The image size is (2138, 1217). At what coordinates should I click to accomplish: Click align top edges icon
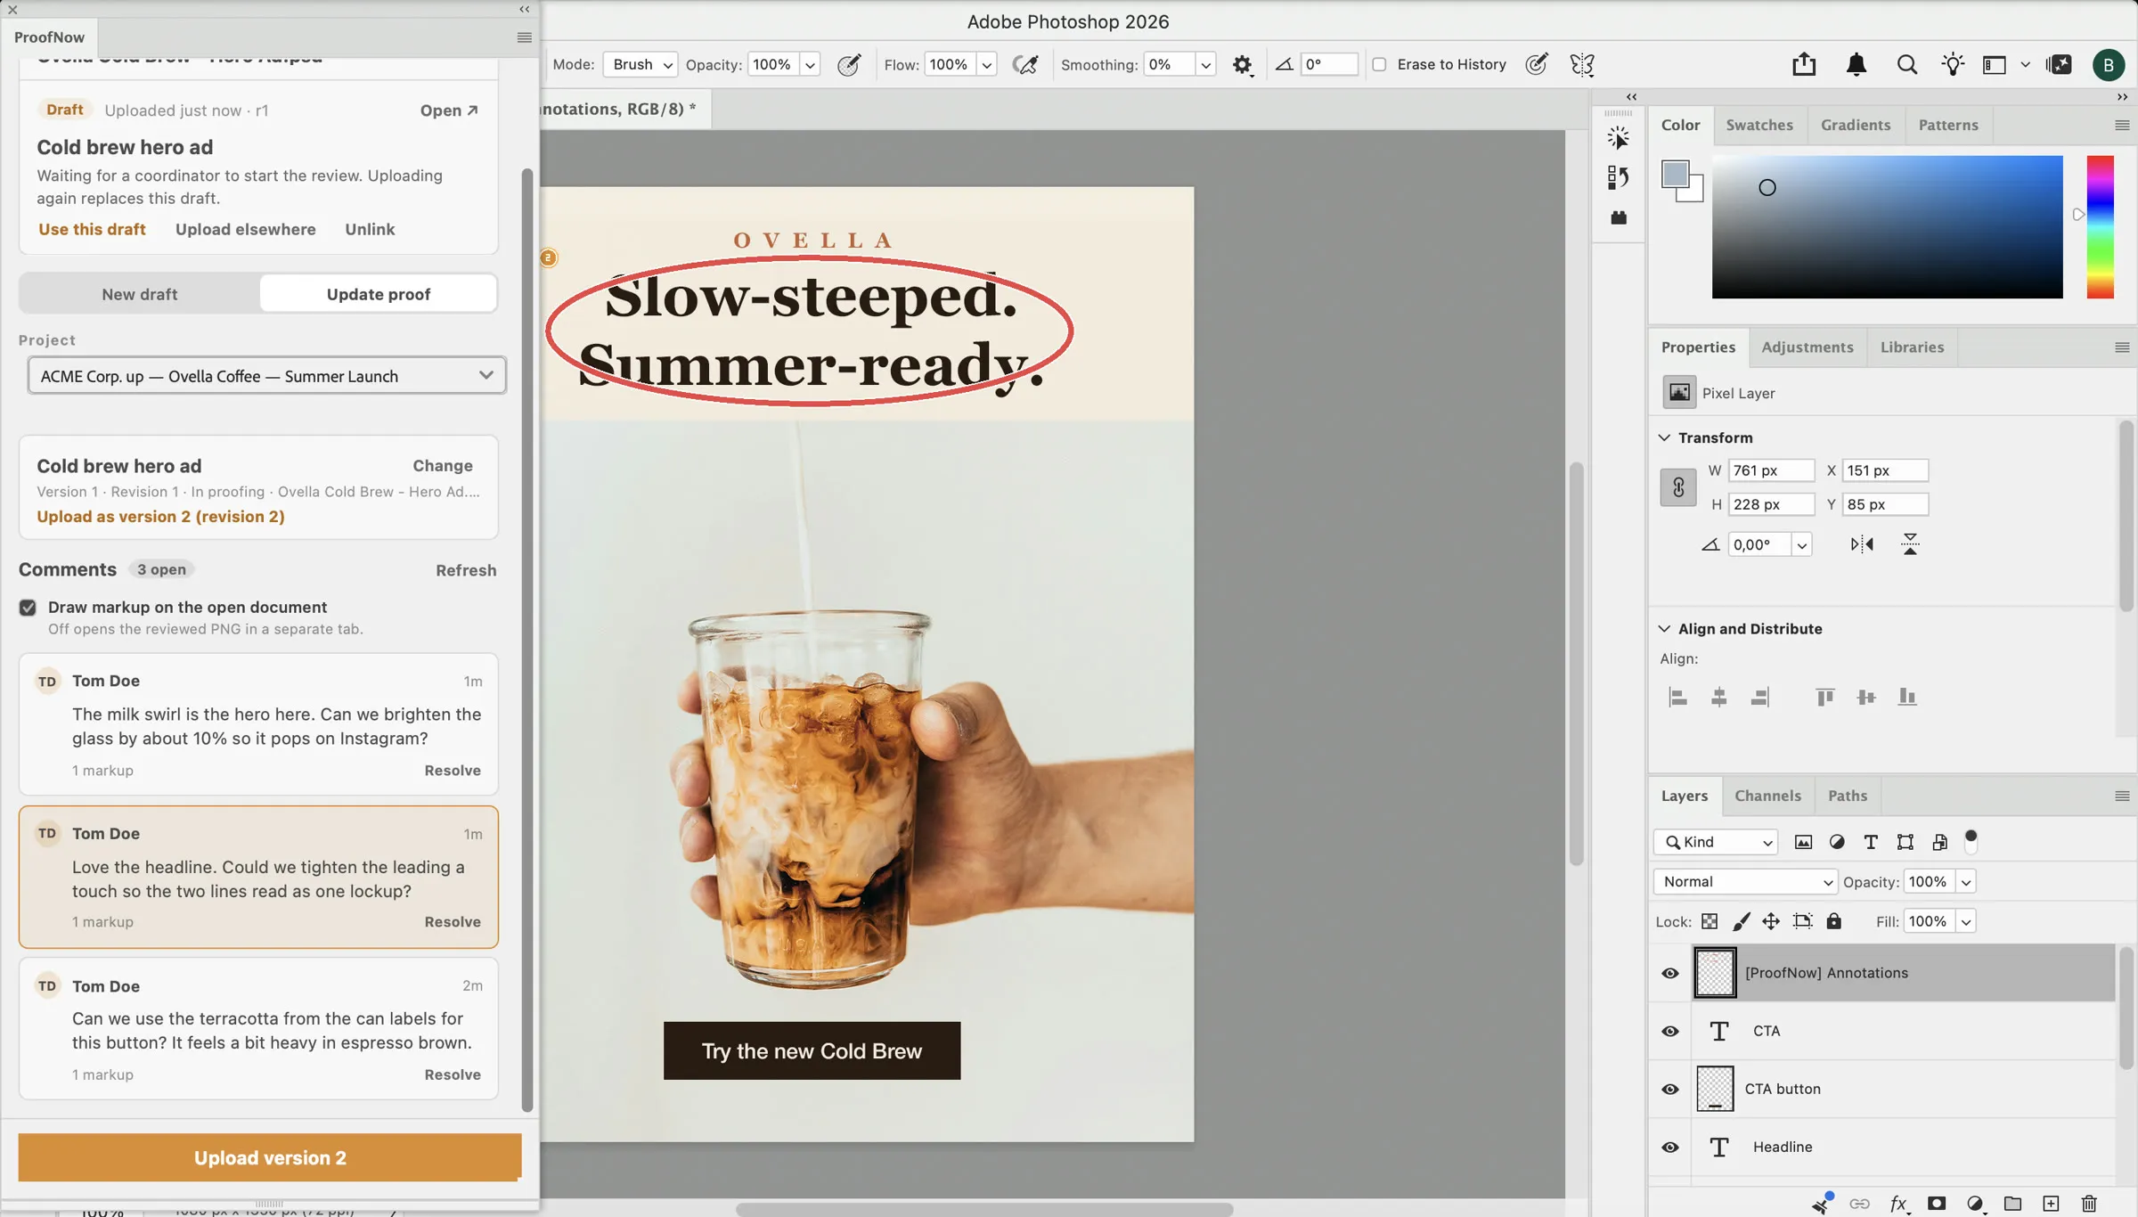point(1824,697)
